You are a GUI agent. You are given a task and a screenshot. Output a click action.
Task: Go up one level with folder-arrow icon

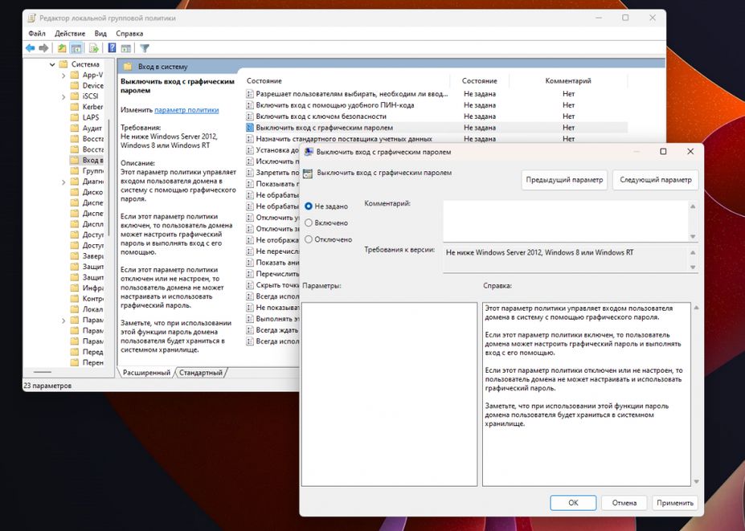click(x=62, y=48)
